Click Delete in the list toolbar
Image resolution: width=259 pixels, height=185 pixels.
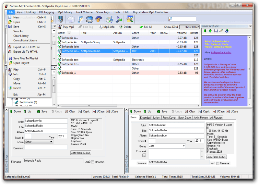click(125, 27)
